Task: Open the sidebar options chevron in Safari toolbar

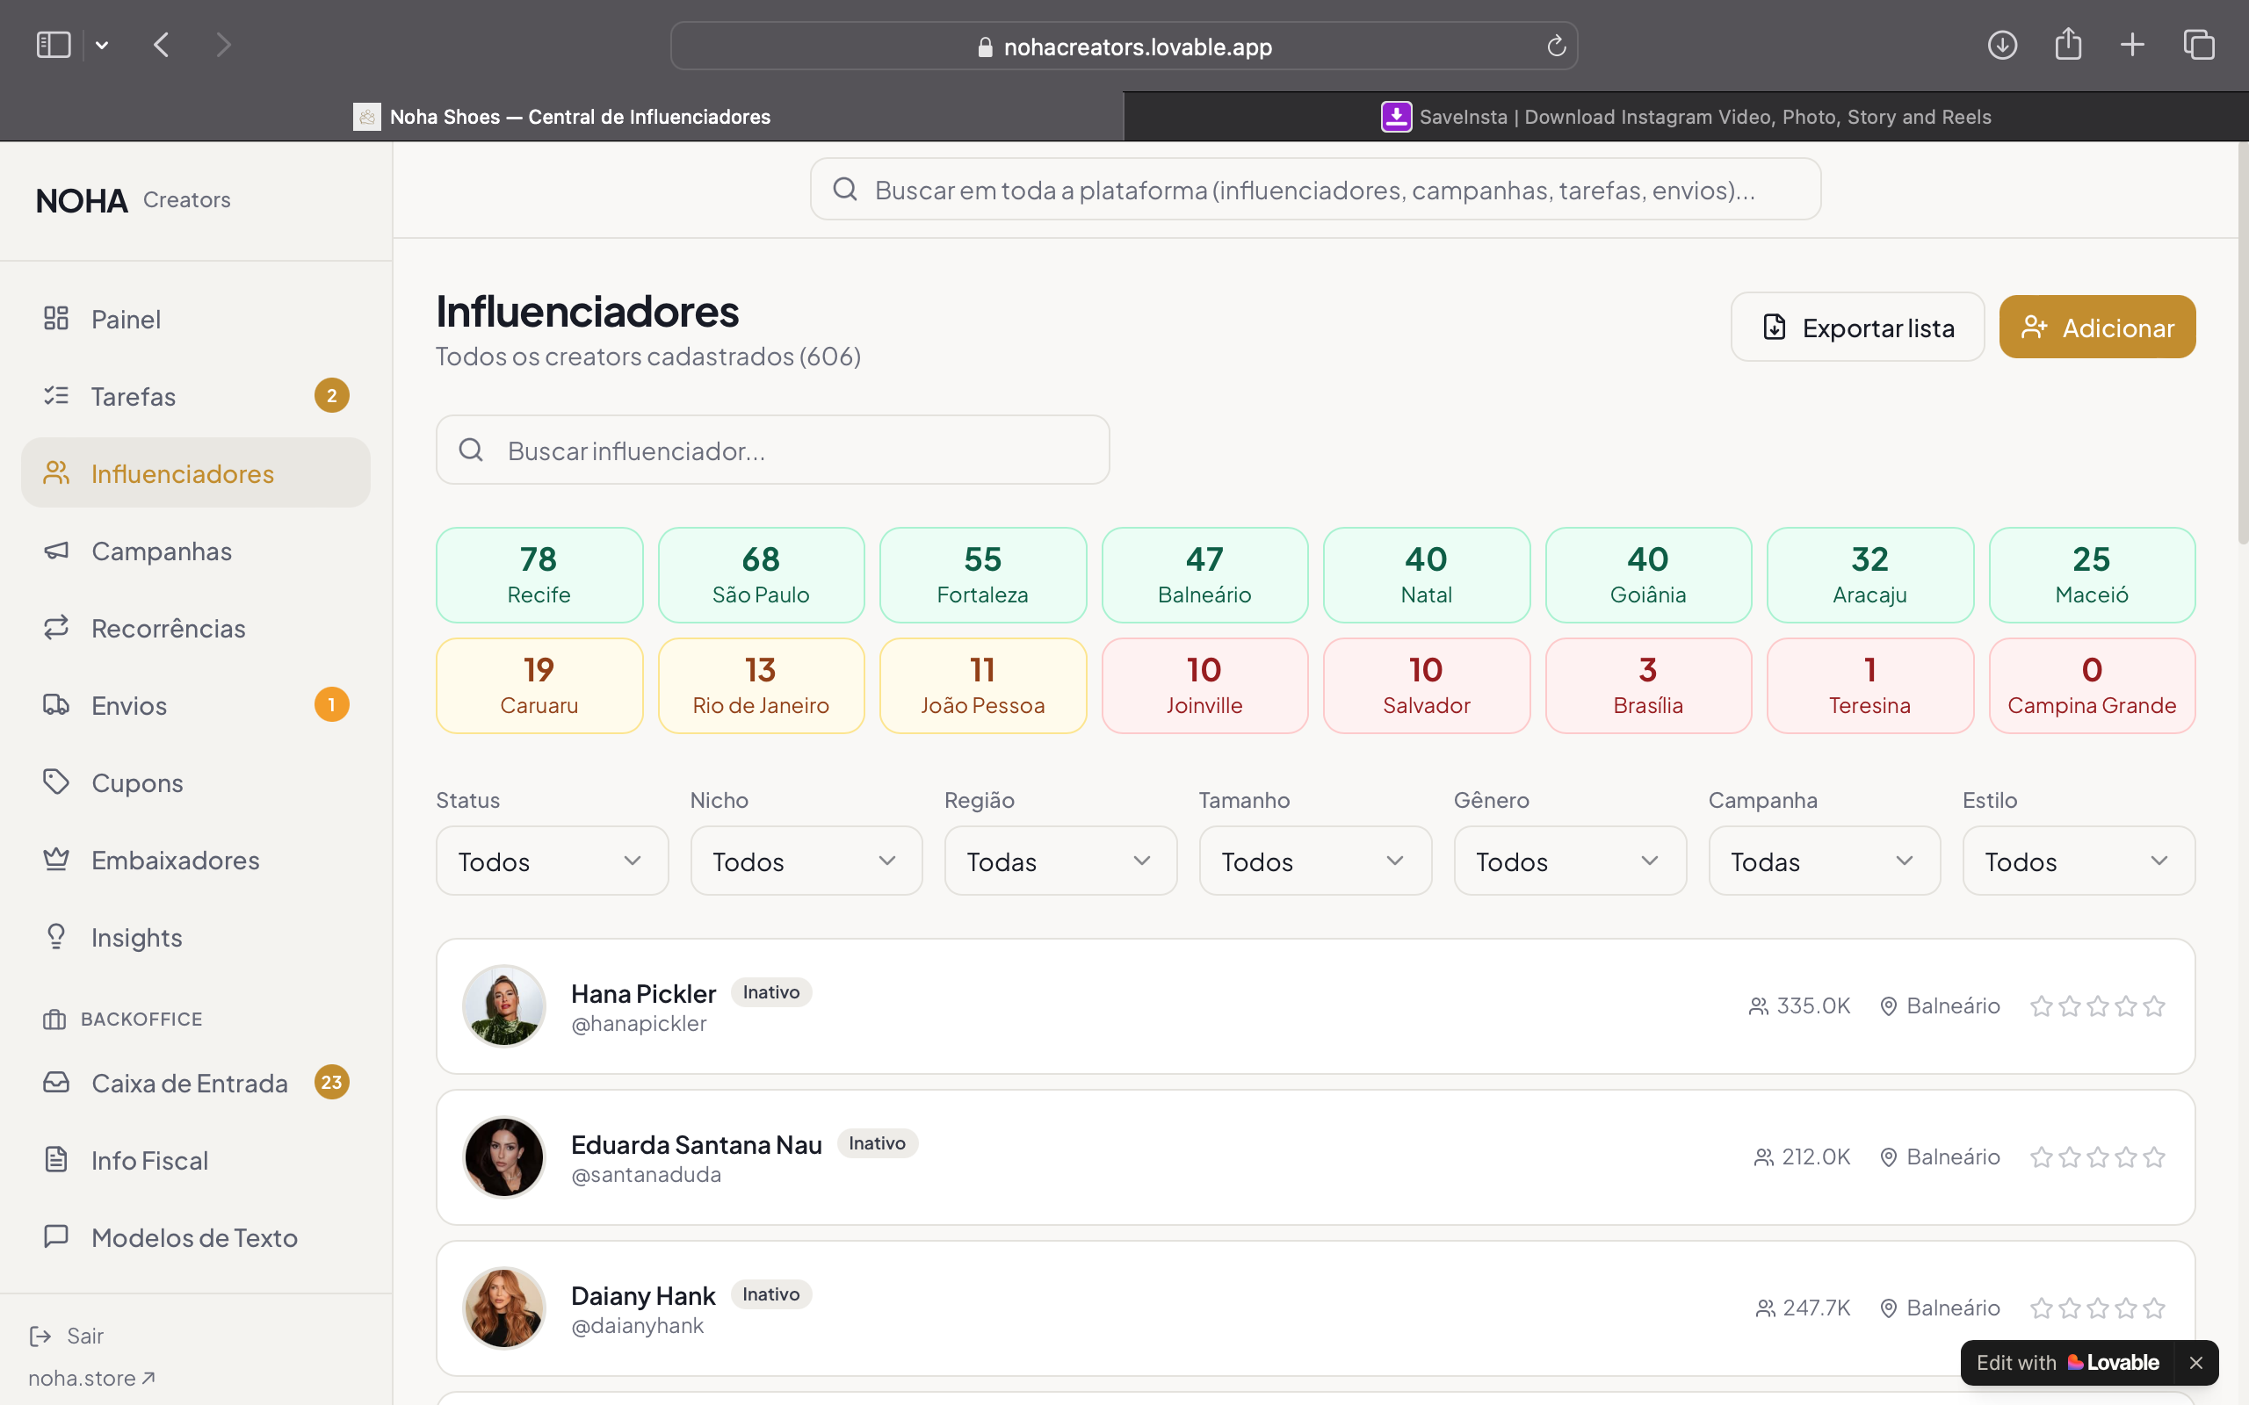Action: [x=102, y=45]
